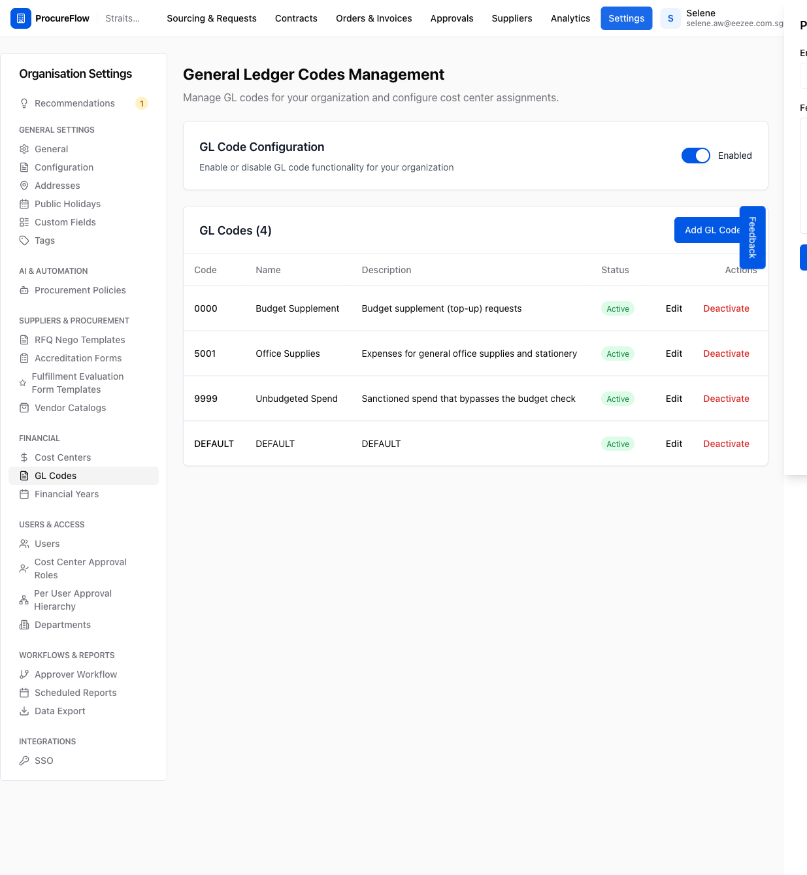
Task: Open the Financial Years settings page
Action: coord(84,494)
